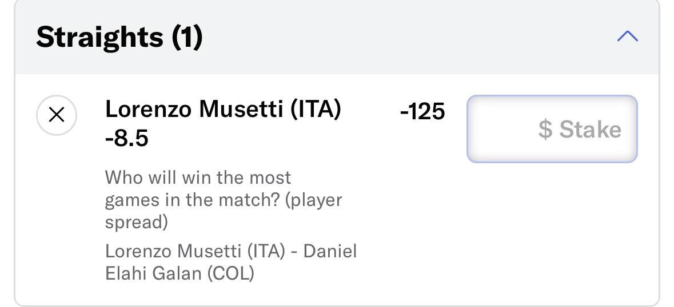The image size is (674, 307).
Task: Select the 'Stake' placeholder text
Action: (x=590, y=129)
